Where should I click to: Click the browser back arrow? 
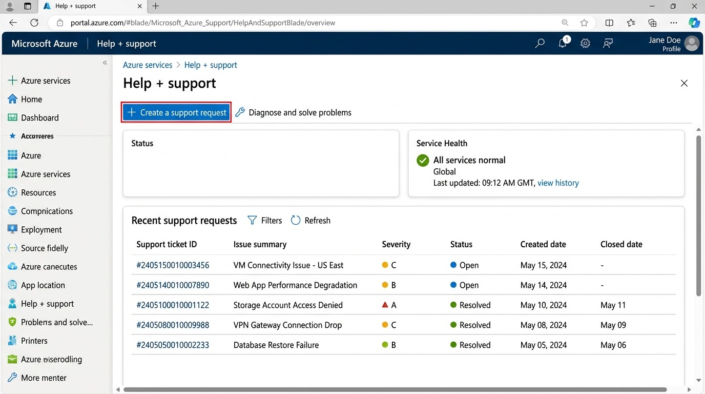(13, 23)
